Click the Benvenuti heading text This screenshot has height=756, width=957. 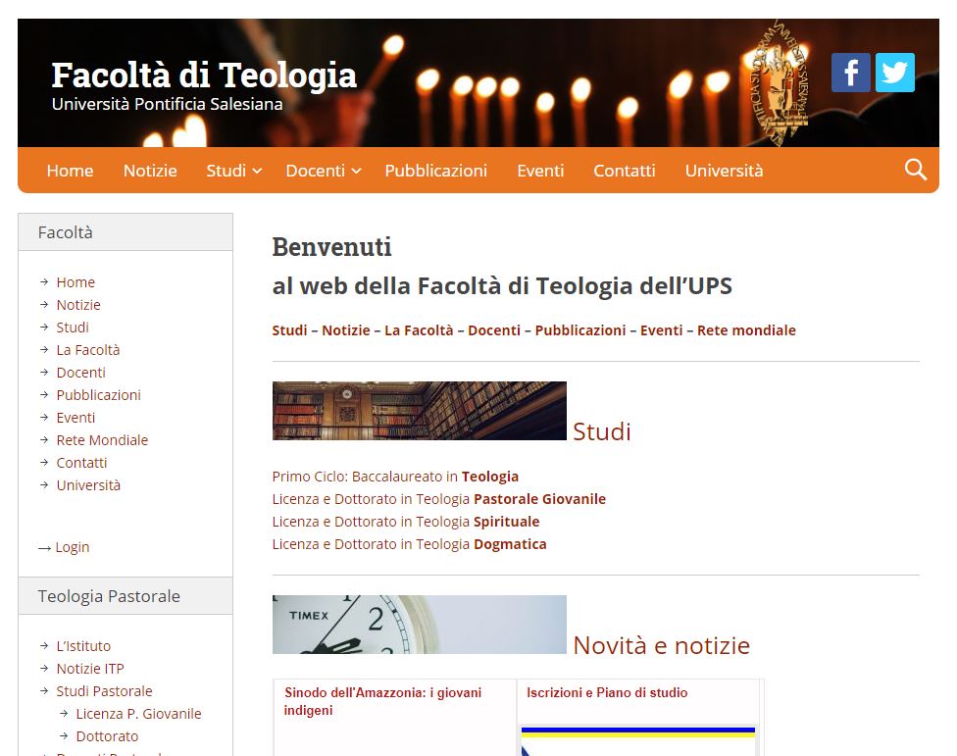[x=332, y=247]
